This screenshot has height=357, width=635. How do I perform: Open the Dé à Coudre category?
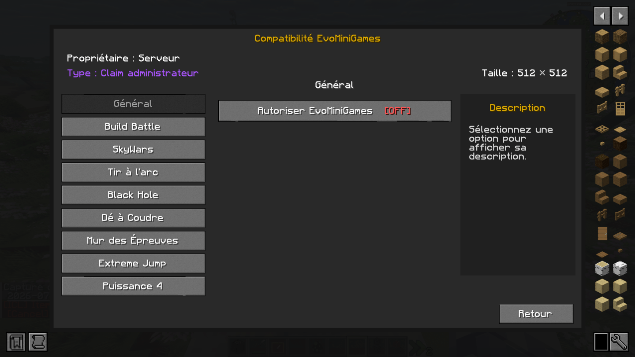pyautogui.click(x=133, y=218)
